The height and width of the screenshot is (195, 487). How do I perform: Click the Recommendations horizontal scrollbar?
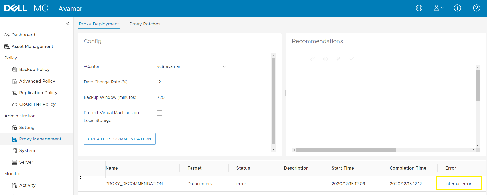[346, 150]
